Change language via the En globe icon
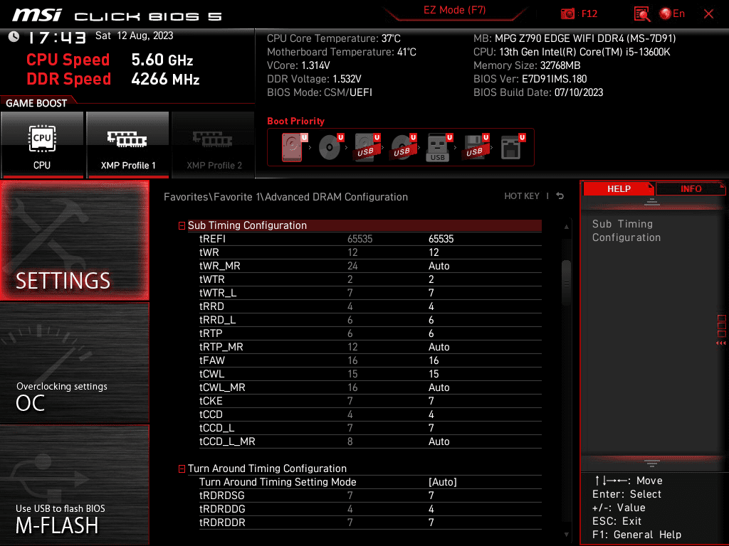Screen dimensions: 729x546 (672, 14)
